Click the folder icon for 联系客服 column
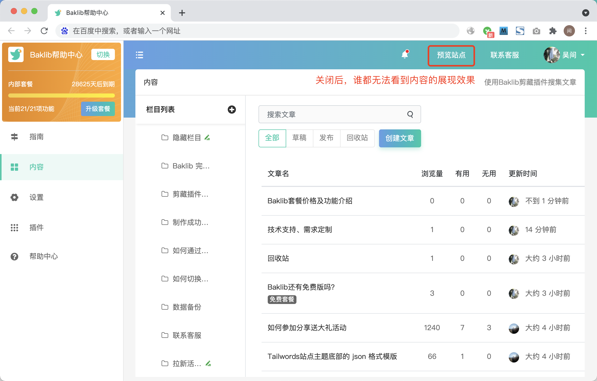 coord(165,335)
